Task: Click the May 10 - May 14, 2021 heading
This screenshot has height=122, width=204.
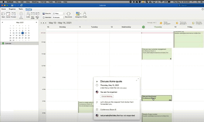Action: pyautogui.click(x=60, y=23)
